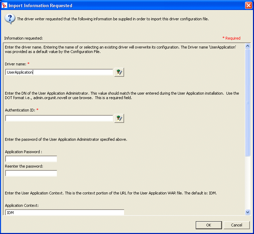Focus the Application Context field containing IDM
Image resolution: width=254 pixels, height=234 pixels.
coord(65,213)
